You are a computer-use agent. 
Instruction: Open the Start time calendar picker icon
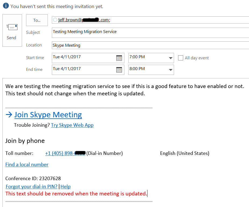[x=119, y=58]
